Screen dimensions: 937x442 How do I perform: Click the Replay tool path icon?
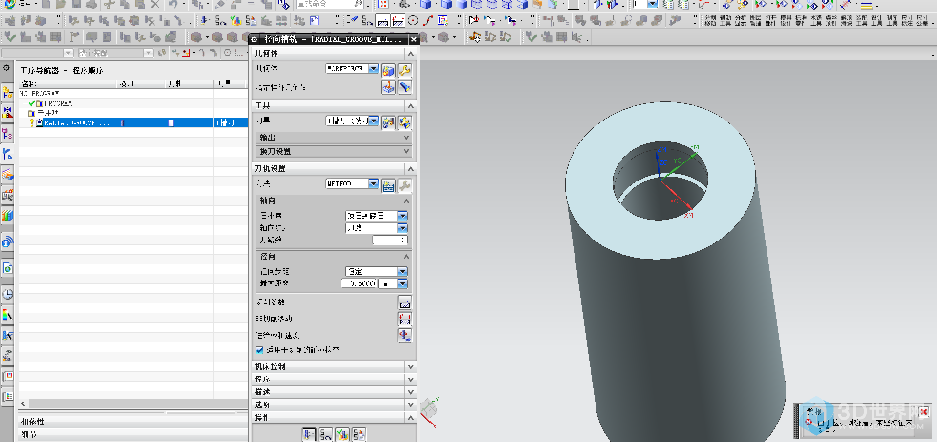point(326,434)
